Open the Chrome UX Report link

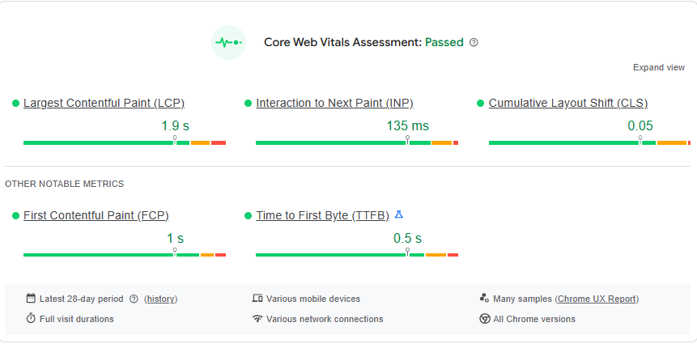click(x=597, y=299)
